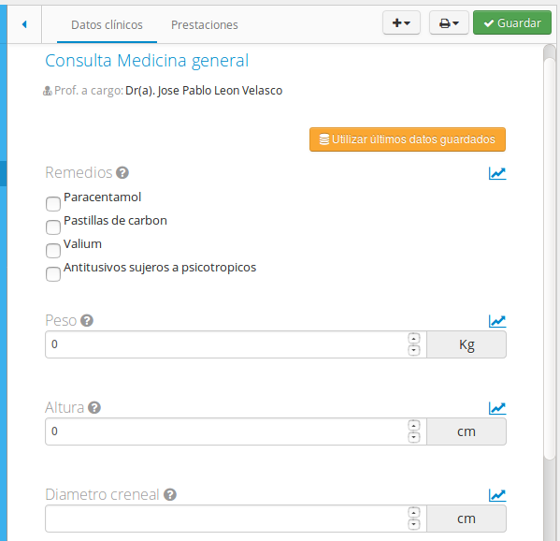The image size is (560, 541).
Task: Click the help icon next to Remedios
Action: [x=122, y=173]
